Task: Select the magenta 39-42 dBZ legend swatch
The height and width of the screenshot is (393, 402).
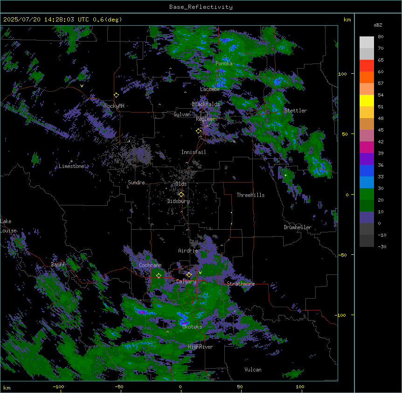Action: pyautogui.click(x=367, y=147)
